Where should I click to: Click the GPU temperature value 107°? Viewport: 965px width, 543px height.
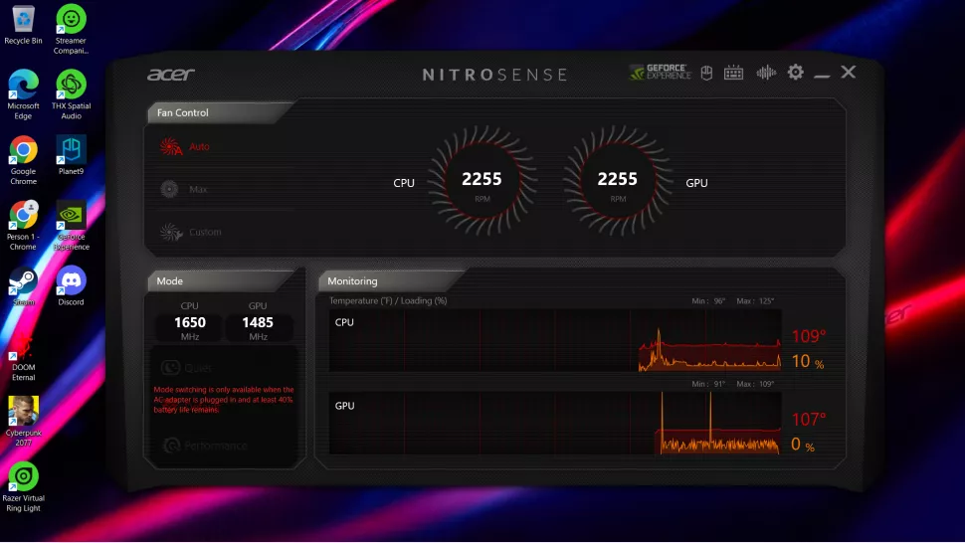point(809,420)
